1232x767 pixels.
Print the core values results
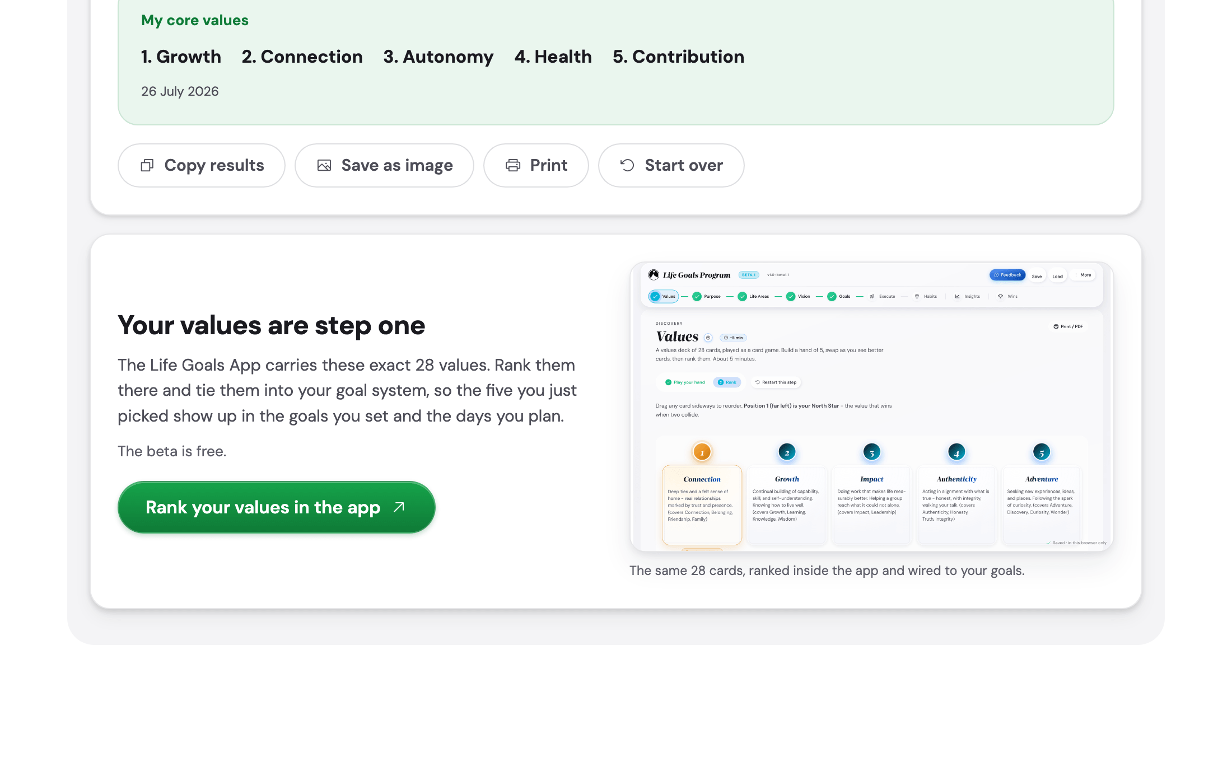(x=536, y=166)
